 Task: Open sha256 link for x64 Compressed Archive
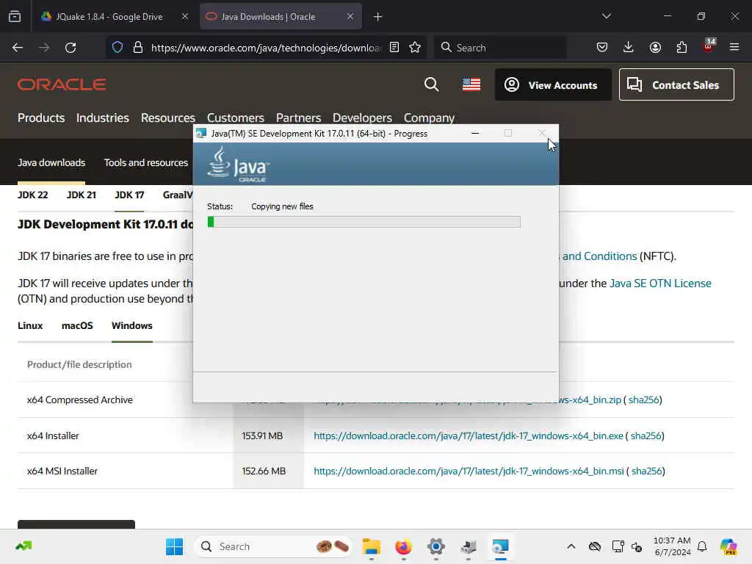(x=643, y=400)
